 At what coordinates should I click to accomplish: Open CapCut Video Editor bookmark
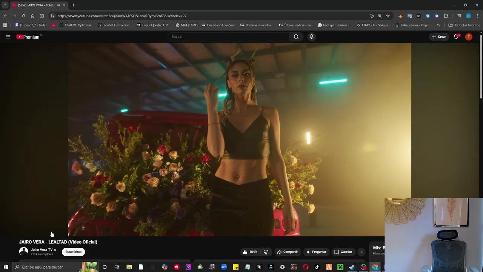154,25
